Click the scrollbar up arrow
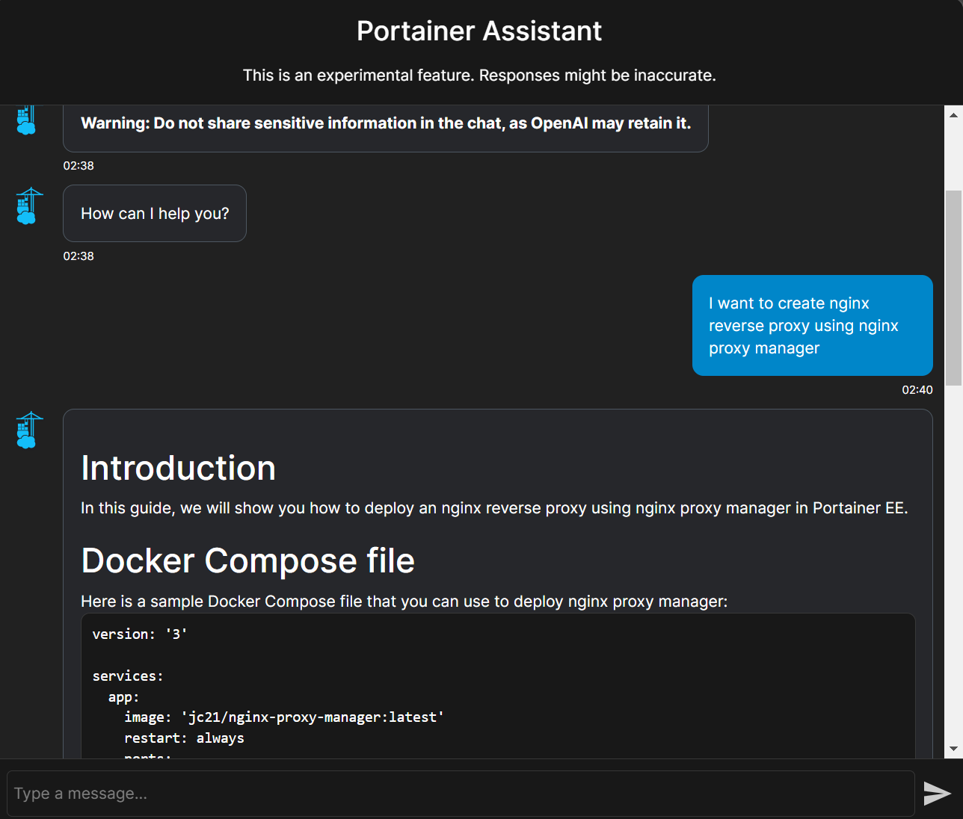This screenshot has height=819, width=963. [x=953, y=114]
